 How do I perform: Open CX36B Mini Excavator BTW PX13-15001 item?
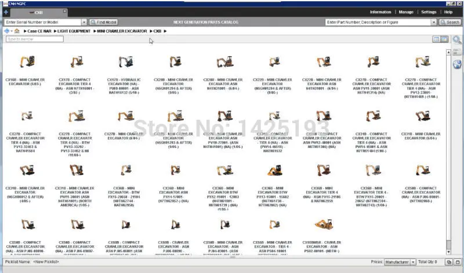pyautogui.click(x=274, y=170)
